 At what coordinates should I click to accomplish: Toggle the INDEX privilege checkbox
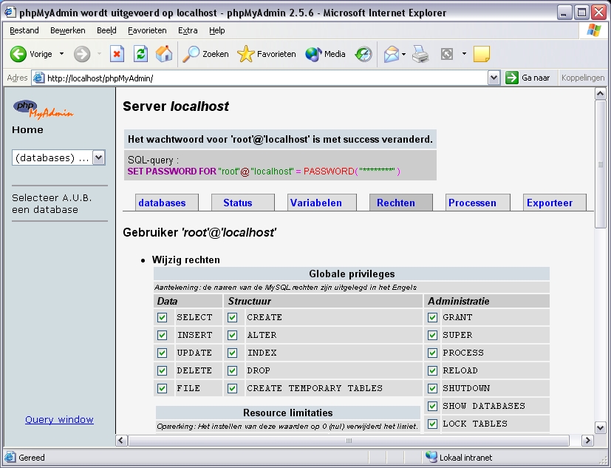click(232, 353)
